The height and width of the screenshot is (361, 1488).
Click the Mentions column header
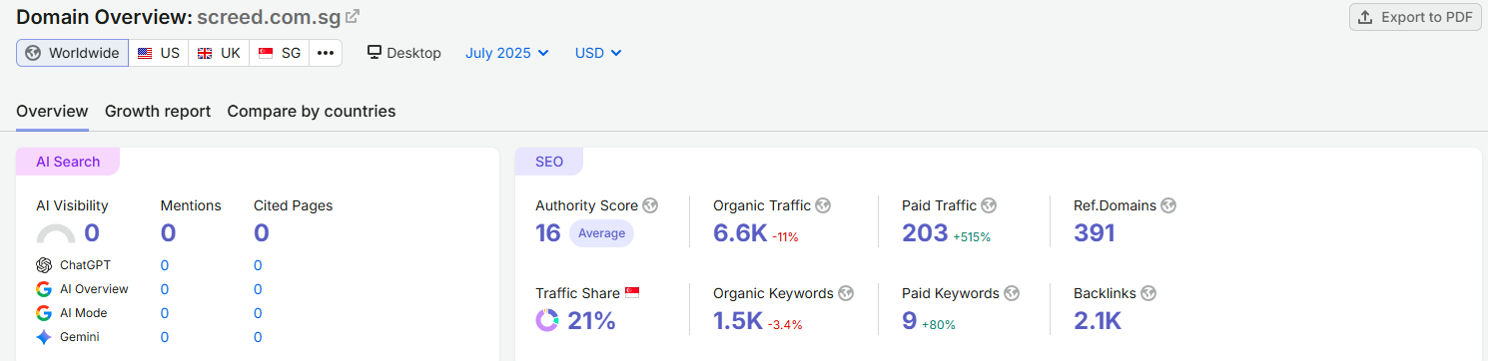191,205
